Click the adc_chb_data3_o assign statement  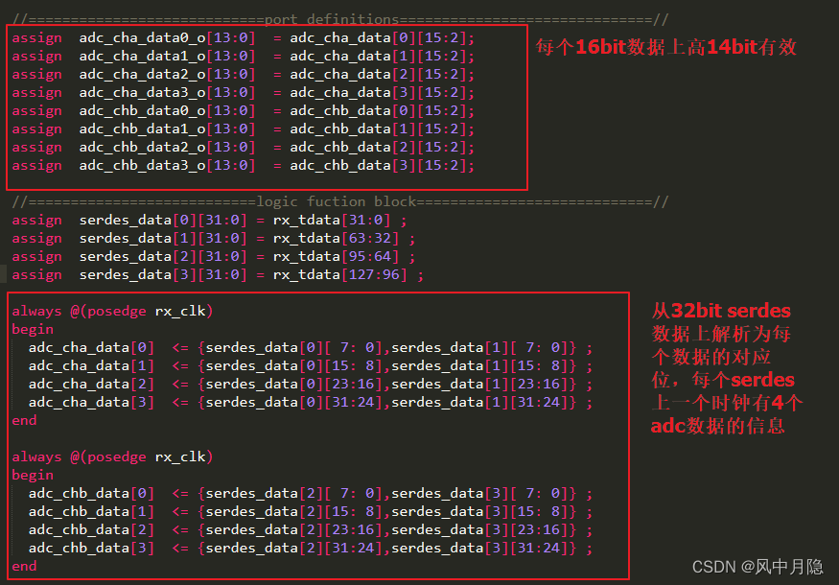click(x=192, y=165)
